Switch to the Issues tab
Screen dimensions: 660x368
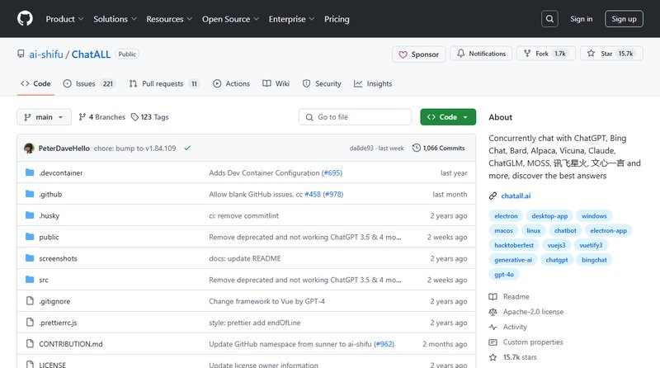click(x=89, y=83)
